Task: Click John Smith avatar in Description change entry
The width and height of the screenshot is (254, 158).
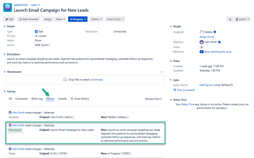Action: point(10,125)
